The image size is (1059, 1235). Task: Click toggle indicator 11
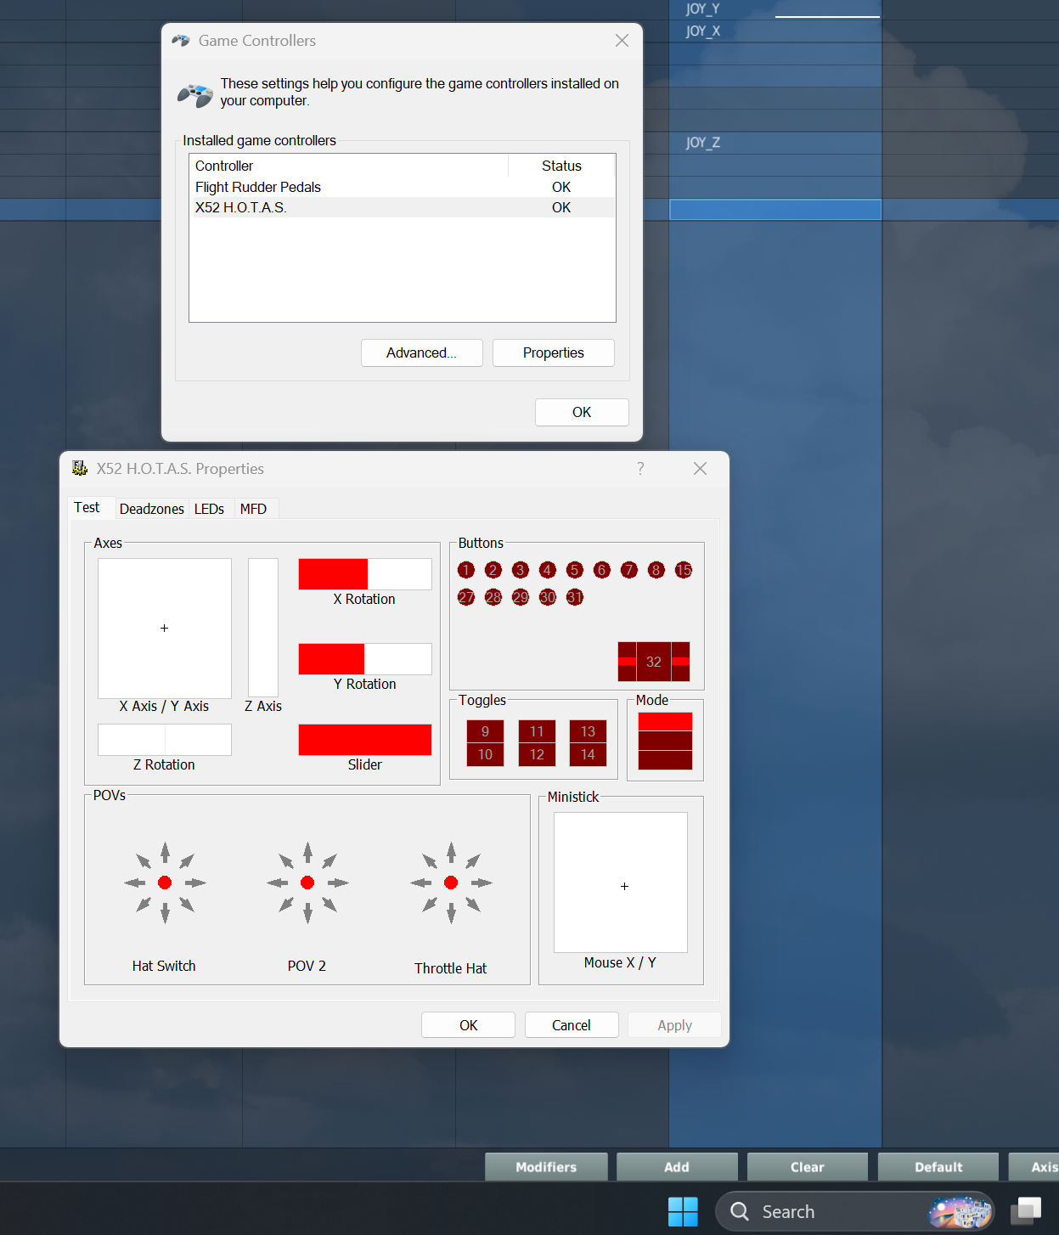[x=537, y=731]
